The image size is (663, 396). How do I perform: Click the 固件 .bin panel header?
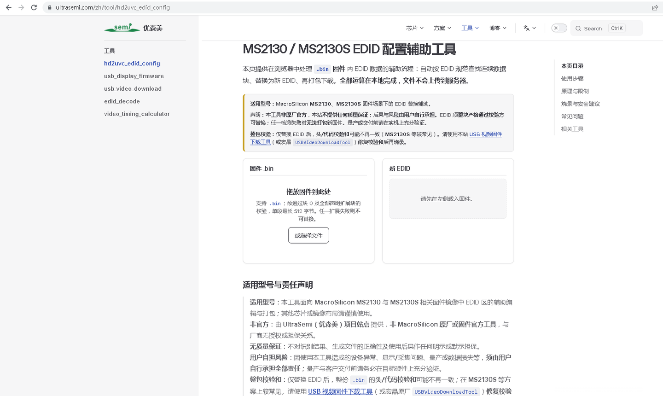coord(262,169)
